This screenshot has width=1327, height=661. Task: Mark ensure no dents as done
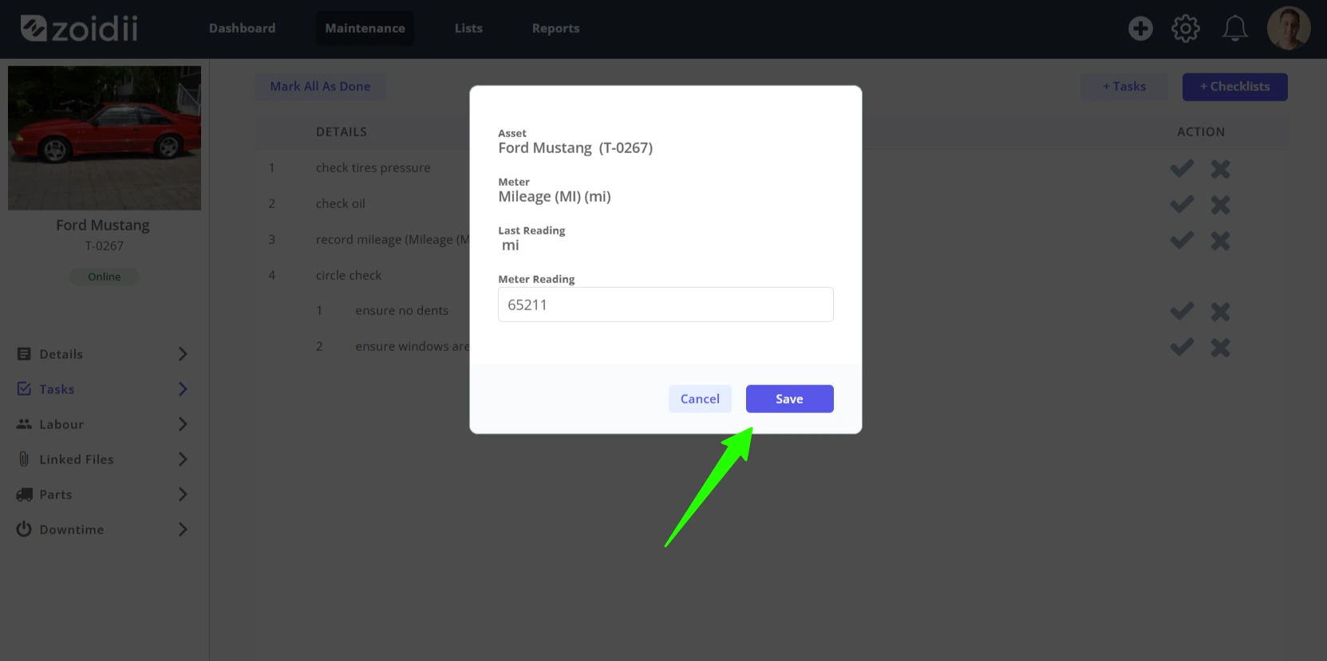(1182, 311)
